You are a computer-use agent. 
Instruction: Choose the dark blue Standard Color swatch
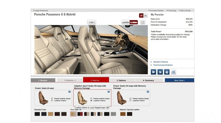(x=44, y=114)
